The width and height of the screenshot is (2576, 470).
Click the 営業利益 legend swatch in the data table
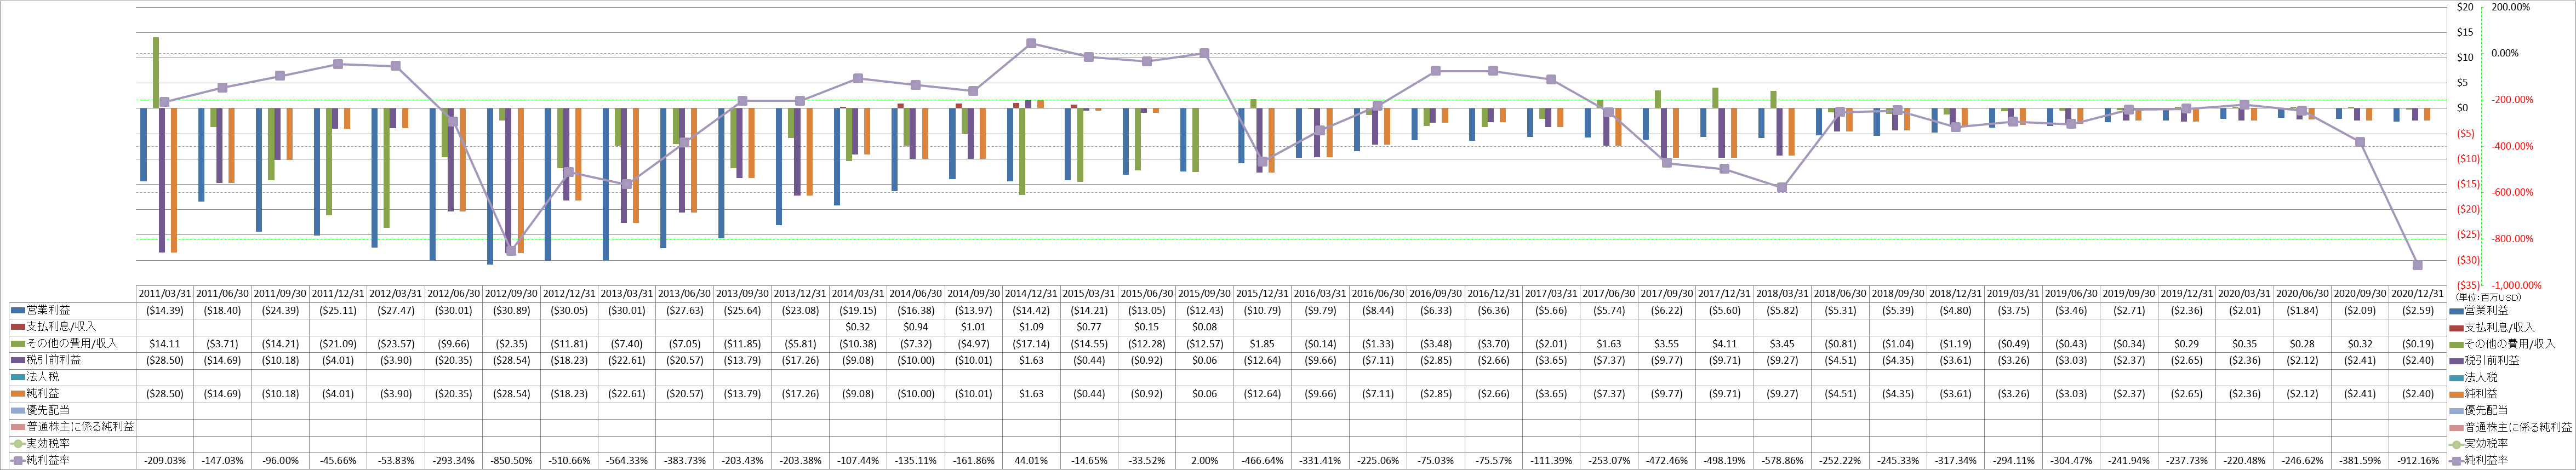click(18, 311)
